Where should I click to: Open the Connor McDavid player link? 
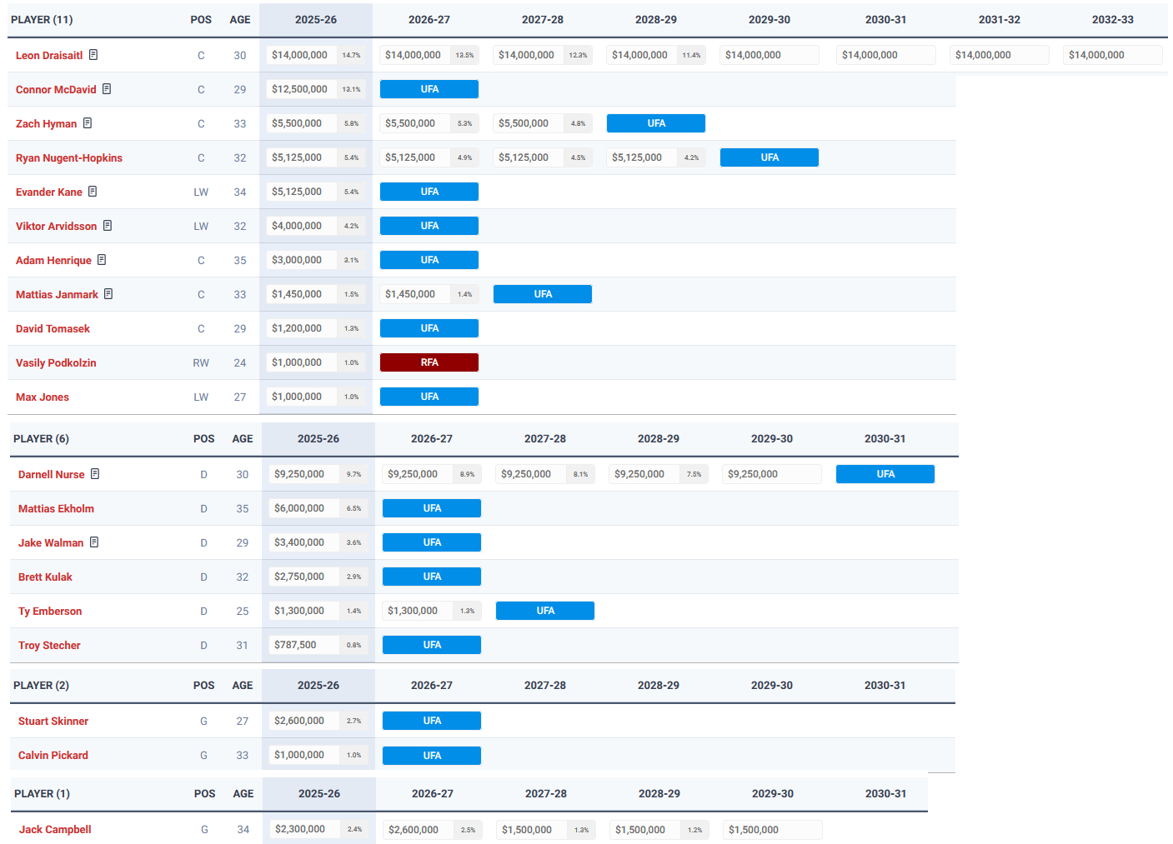pyautogui.click(x=56, y=90)
